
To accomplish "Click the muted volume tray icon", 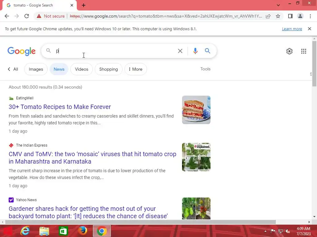I will click(x=288, y=231).
